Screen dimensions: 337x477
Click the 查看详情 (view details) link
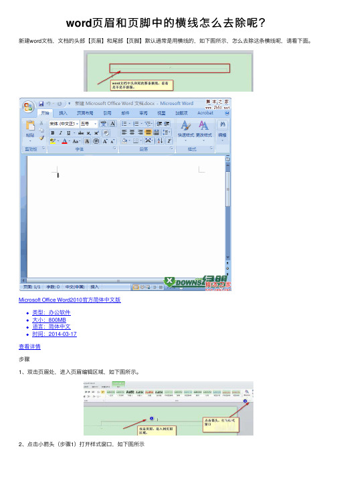click(x=29, y=347)
